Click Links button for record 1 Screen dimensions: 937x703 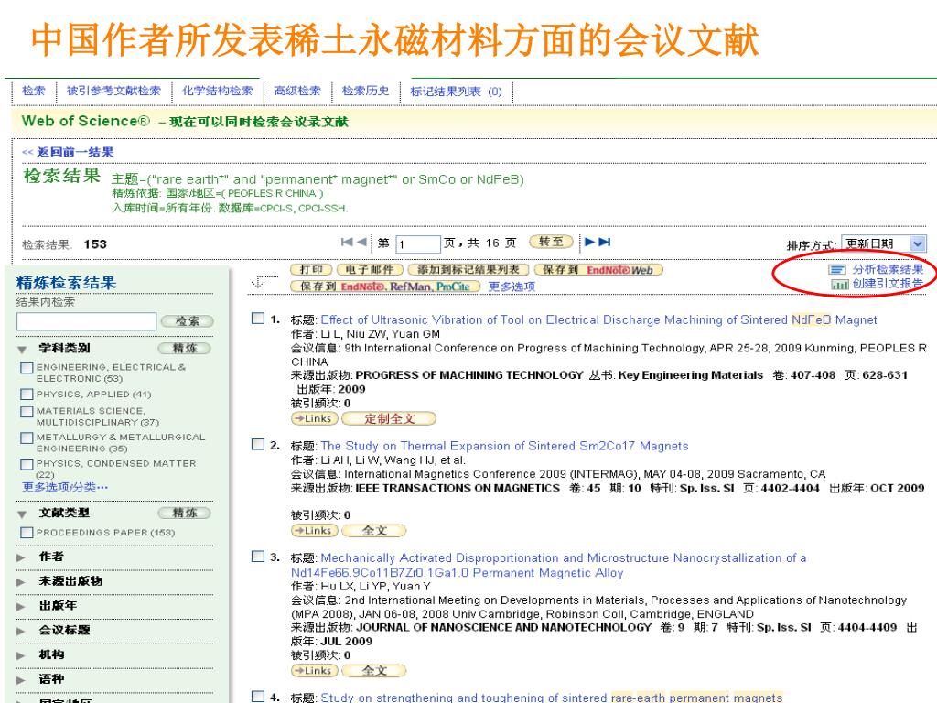tap(315, 418)
